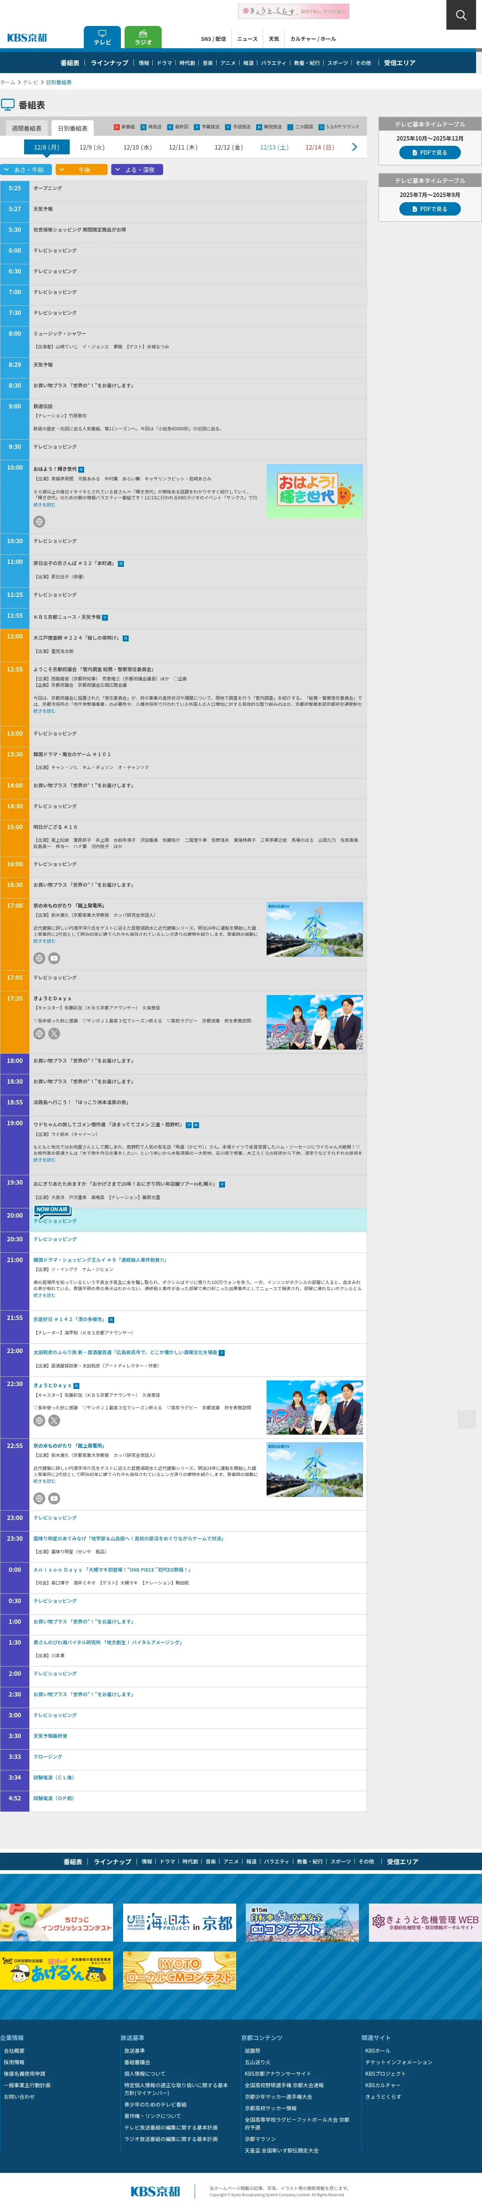Expand 続きを読む for 17:00 京の水ものがたり
Viewport: 482px width, 2210px height.
point(44,941)
